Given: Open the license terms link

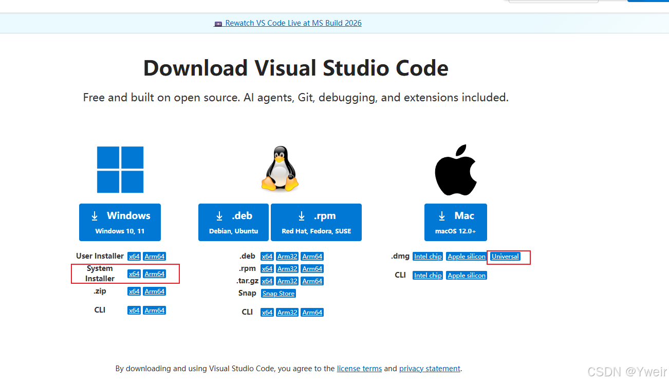Looking at the screenshot, I should (359, 369).
